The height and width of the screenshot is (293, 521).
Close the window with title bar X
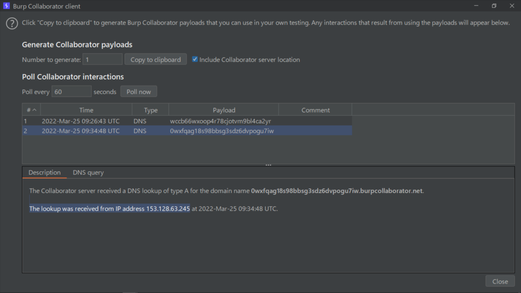click(x=512, y=6)
